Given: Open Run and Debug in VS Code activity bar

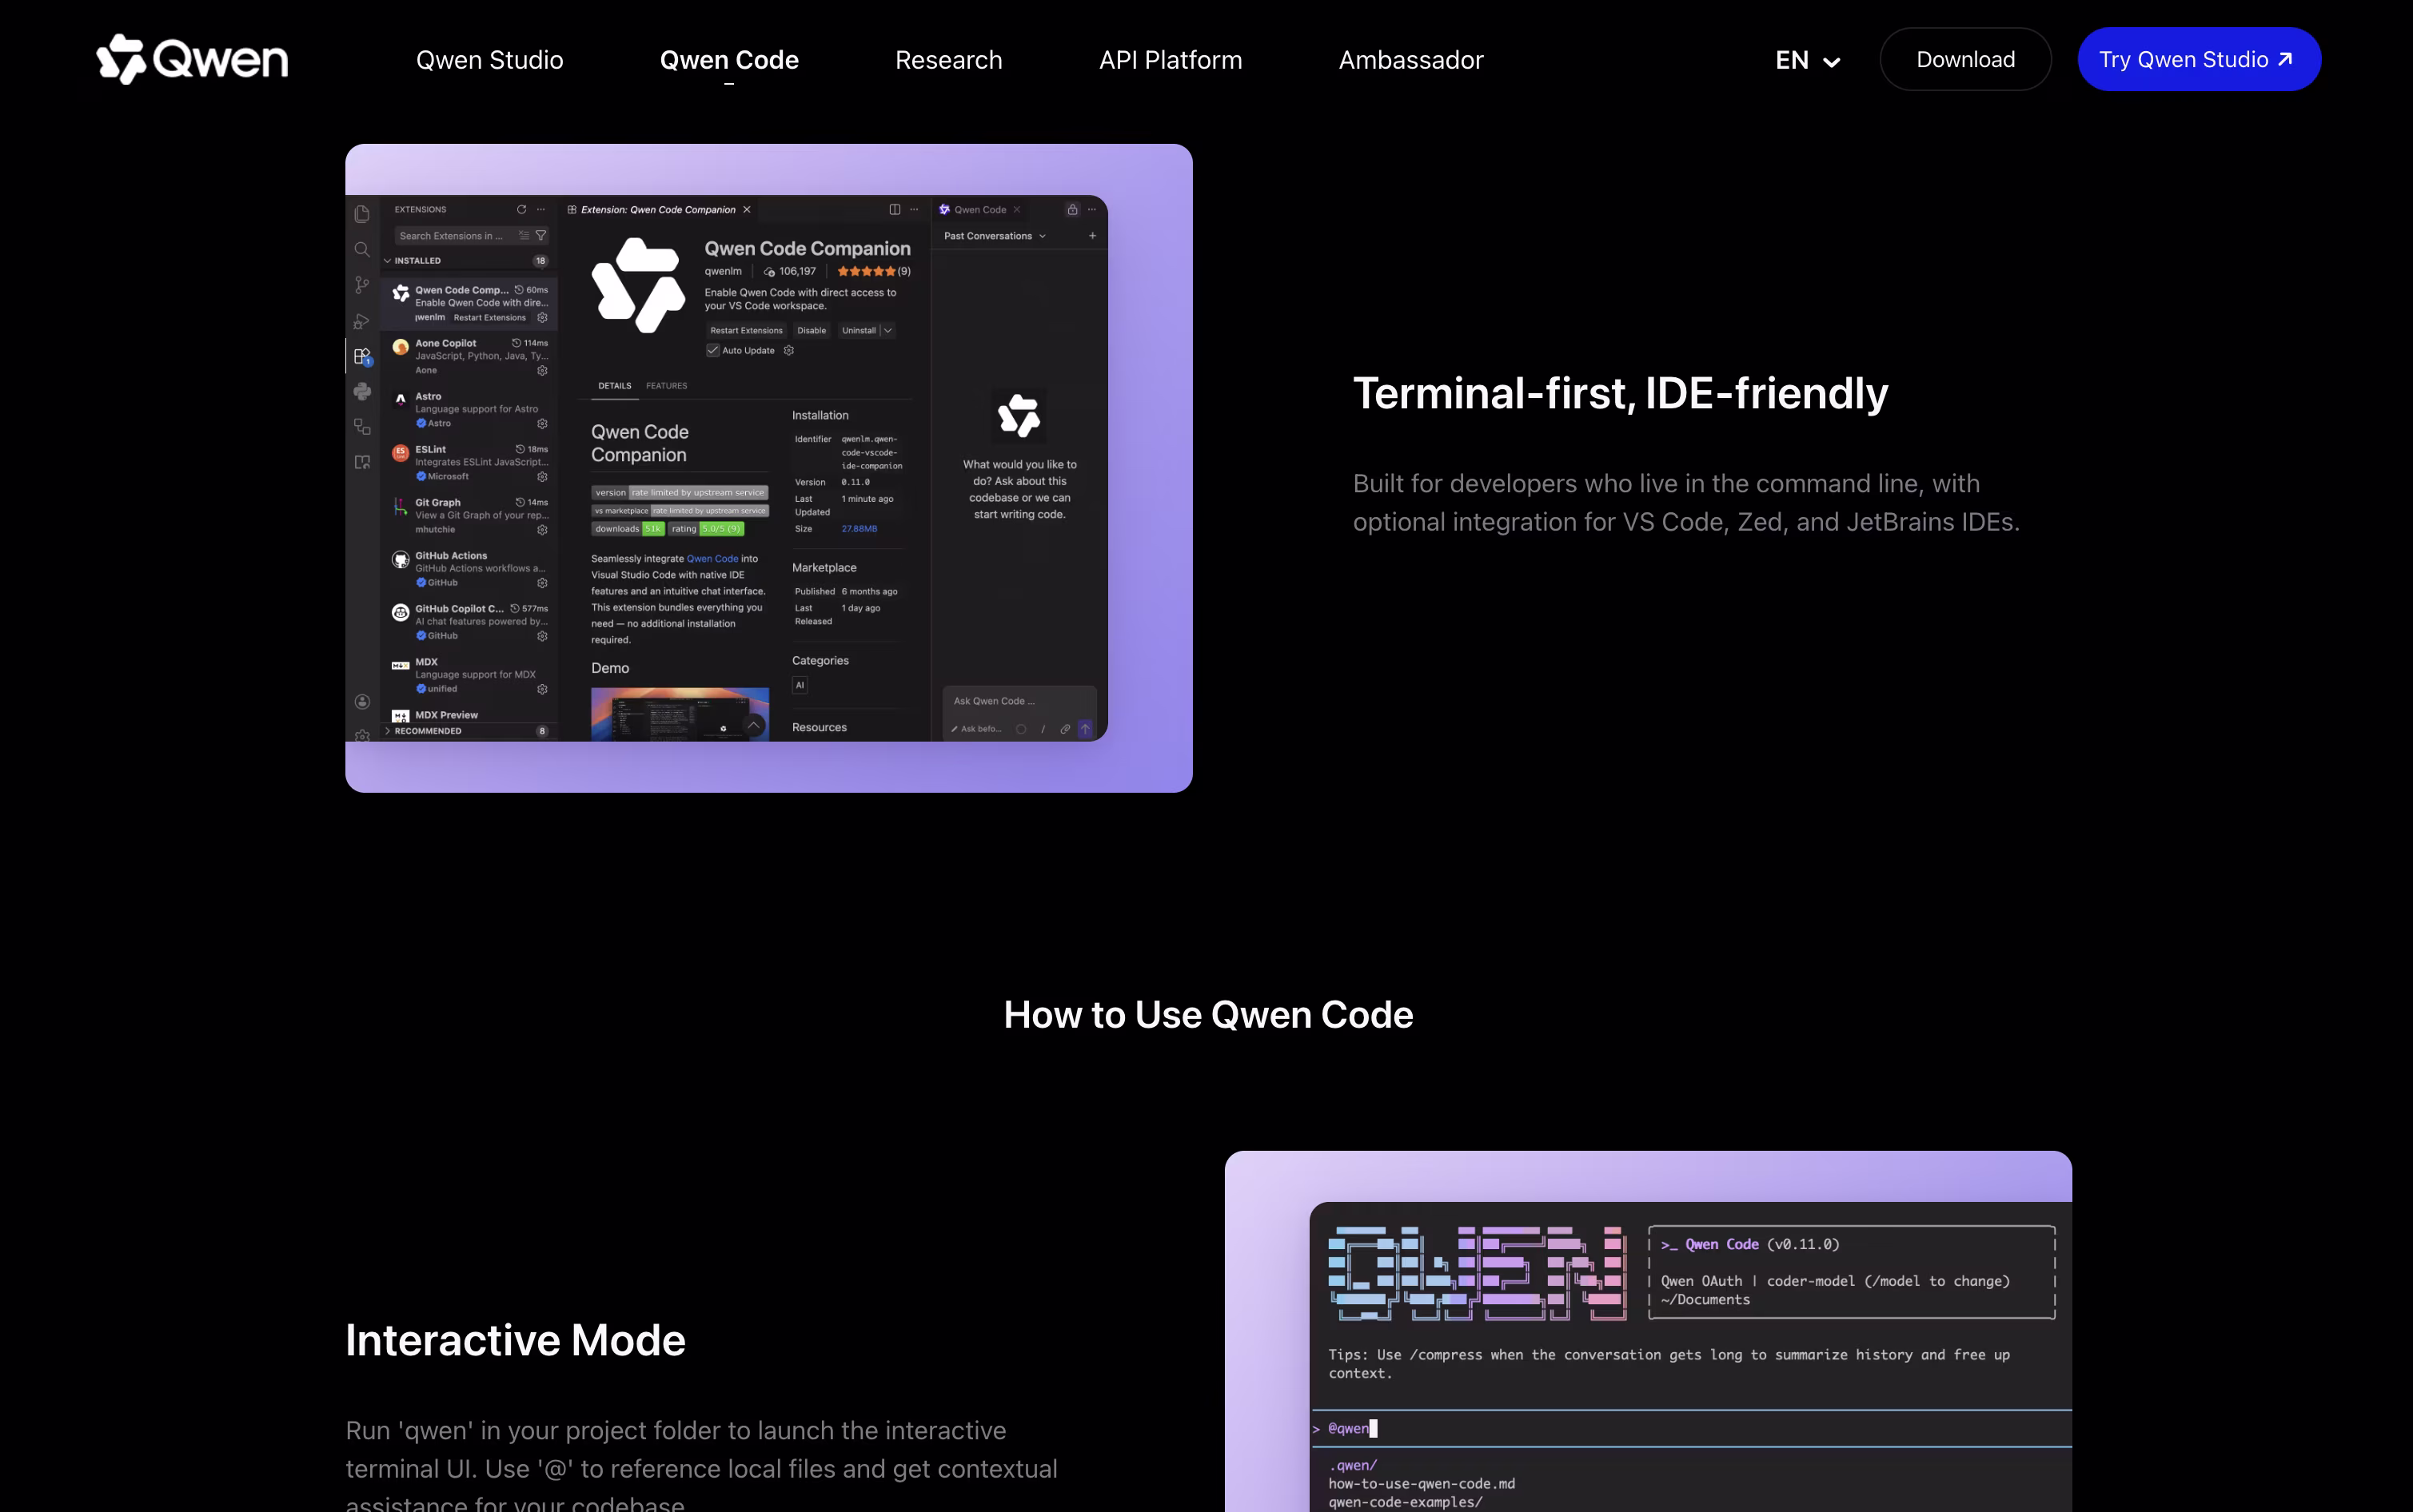Looking at the screenshot, I should [x=362, y=321].
